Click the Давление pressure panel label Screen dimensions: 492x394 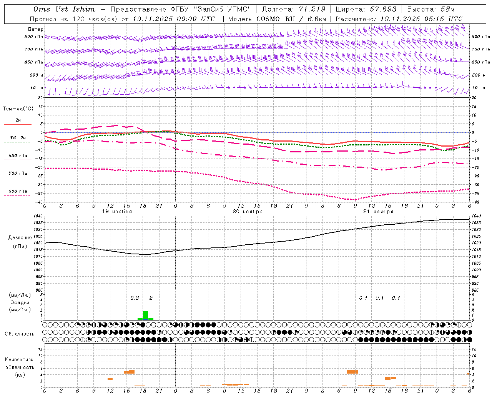click(x=20, y=238)
